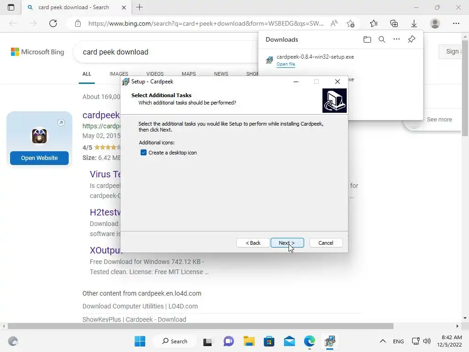Cancel the Cardpeek setup
The width and height of the screenshot is (469, 352).
pyautogui.click(x=326, y=243)
